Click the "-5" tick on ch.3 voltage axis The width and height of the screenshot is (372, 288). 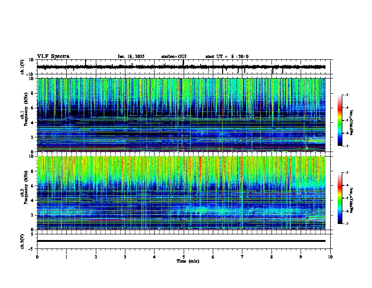(x=31, y=249)
